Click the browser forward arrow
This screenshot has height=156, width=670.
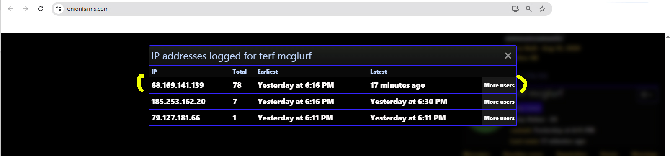[26, 9]
